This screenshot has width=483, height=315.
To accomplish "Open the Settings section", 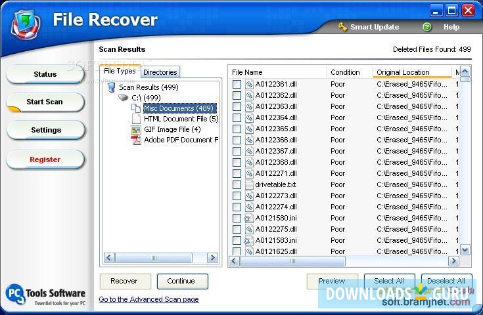I will [46, 130].
